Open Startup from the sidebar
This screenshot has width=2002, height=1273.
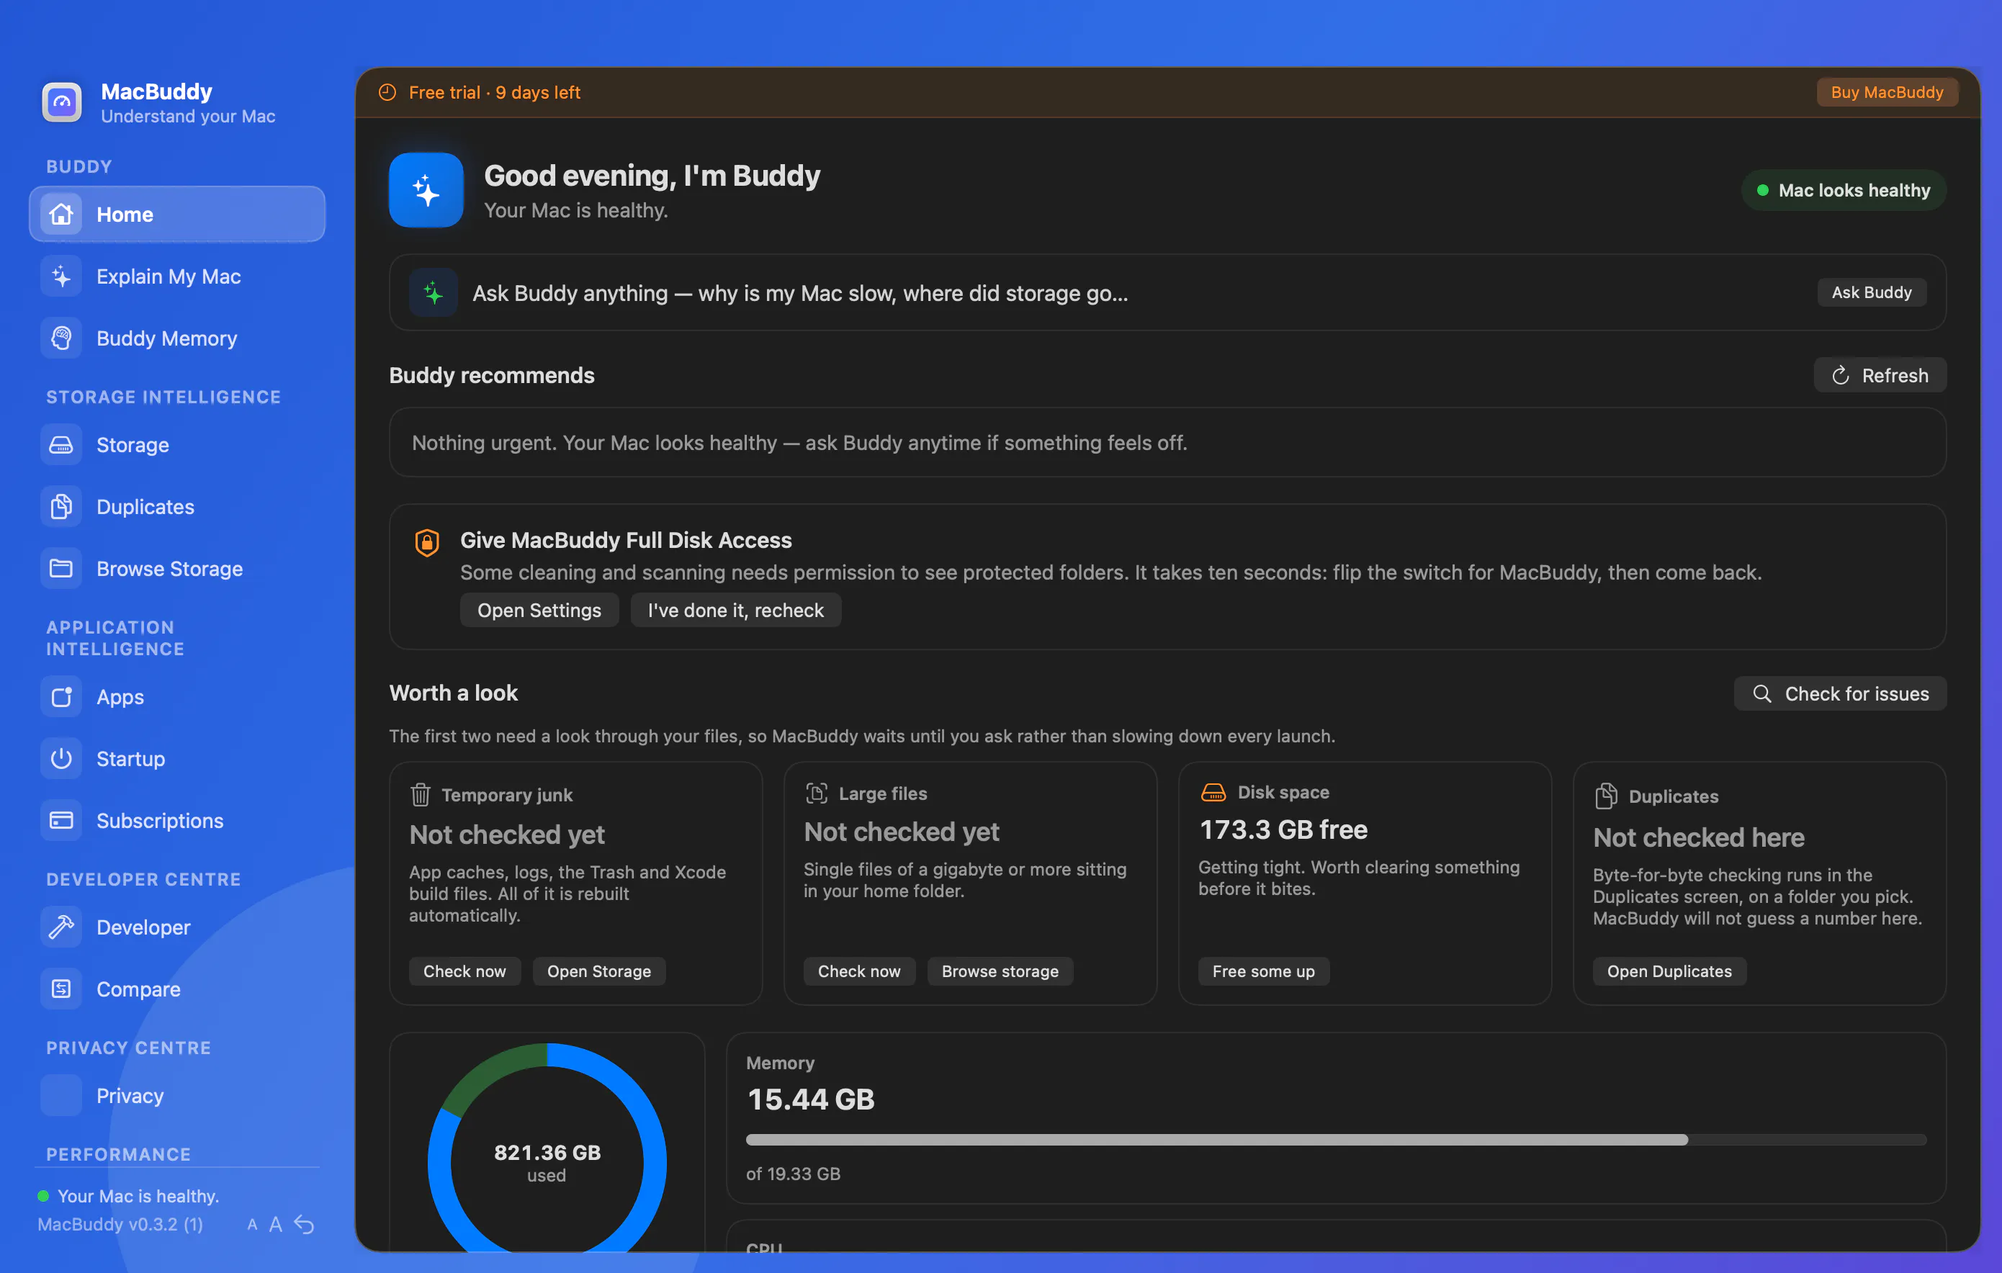point(177,758)
